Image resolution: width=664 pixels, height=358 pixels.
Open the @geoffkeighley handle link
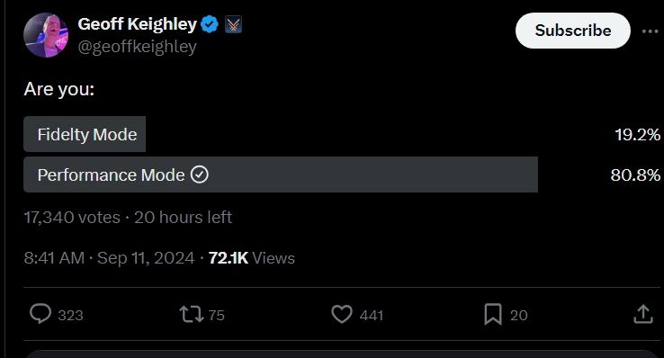click(137, 47)
